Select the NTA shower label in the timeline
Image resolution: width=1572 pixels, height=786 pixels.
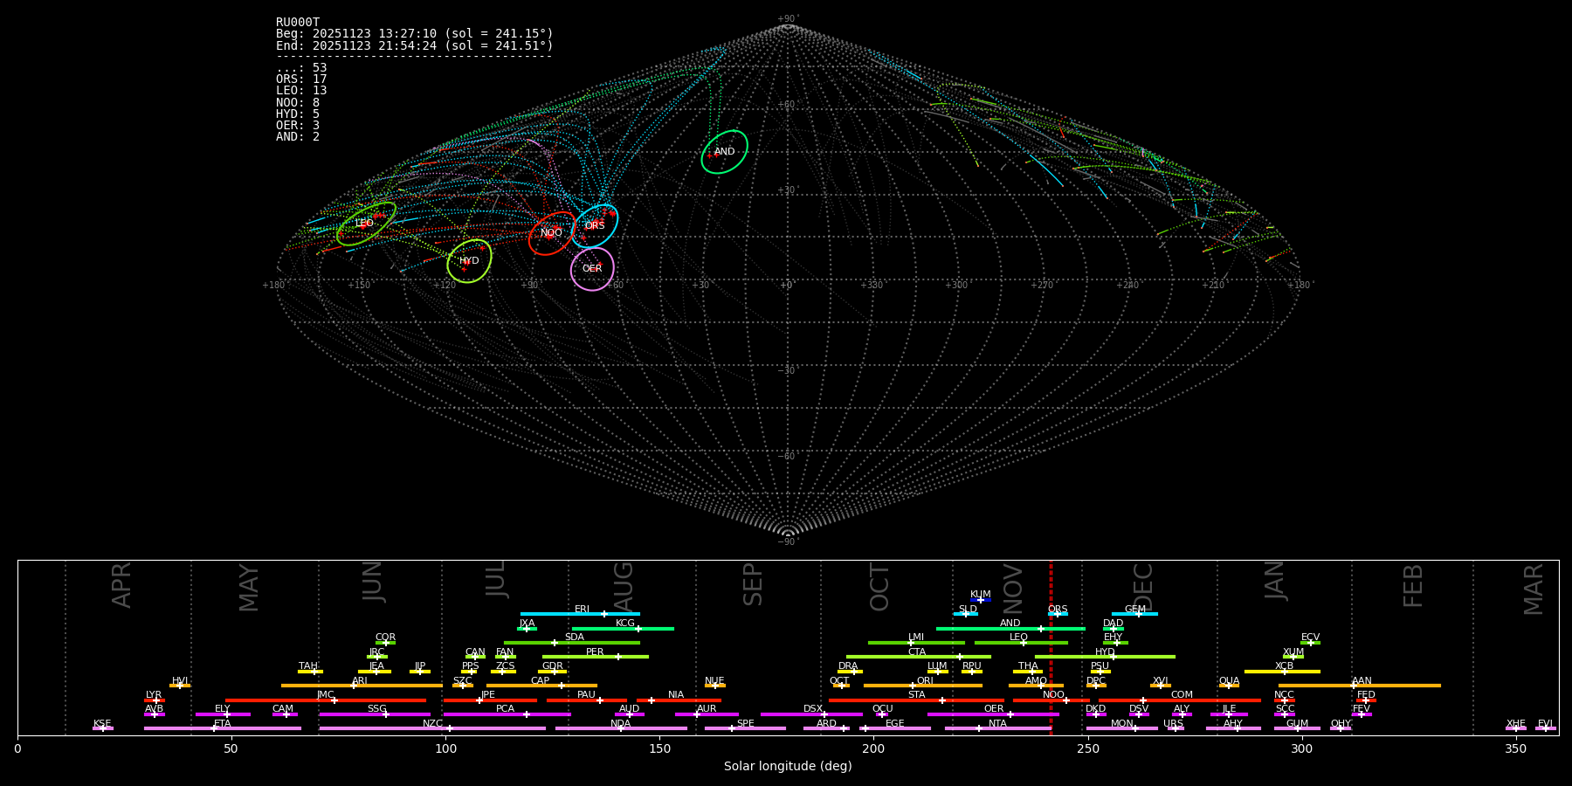pos(997,724)
